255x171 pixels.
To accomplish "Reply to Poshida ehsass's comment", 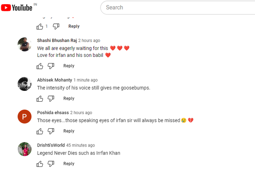I will tap(69, 131).
